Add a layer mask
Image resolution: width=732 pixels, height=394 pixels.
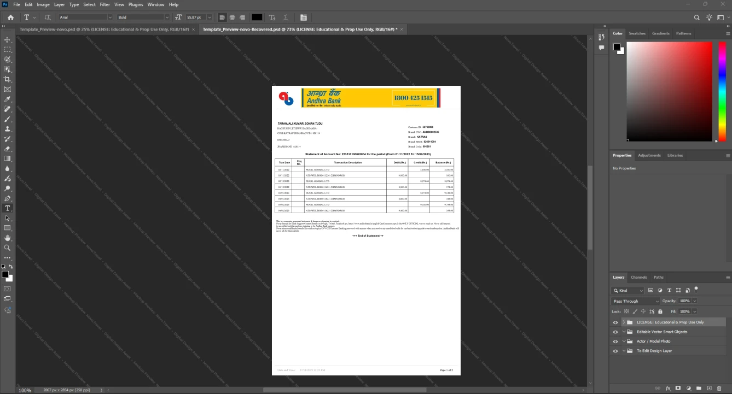coord(678,388)
